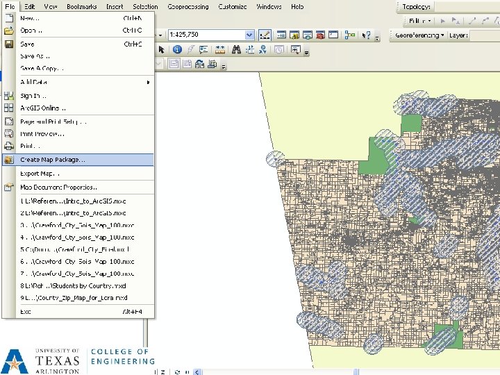Open the Catalog window icon
The width and height of the screenshot is (500, 375).
[294, 35]
